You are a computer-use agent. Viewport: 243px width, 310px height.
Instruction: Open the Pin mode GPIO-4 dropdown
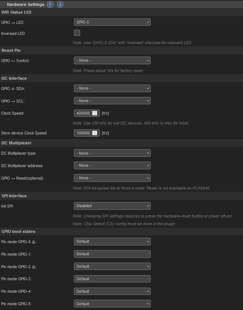[x=112, y=291]
